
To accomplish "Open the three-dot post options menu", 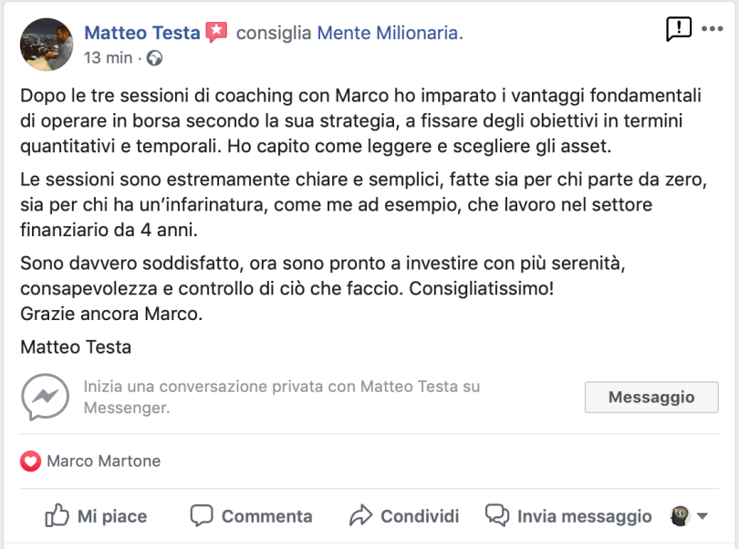I will pos(712,29).
